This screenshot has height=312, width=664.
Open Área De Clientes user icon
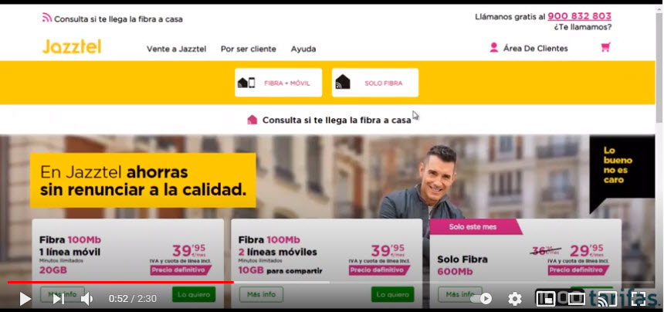[x=494, y=47]
